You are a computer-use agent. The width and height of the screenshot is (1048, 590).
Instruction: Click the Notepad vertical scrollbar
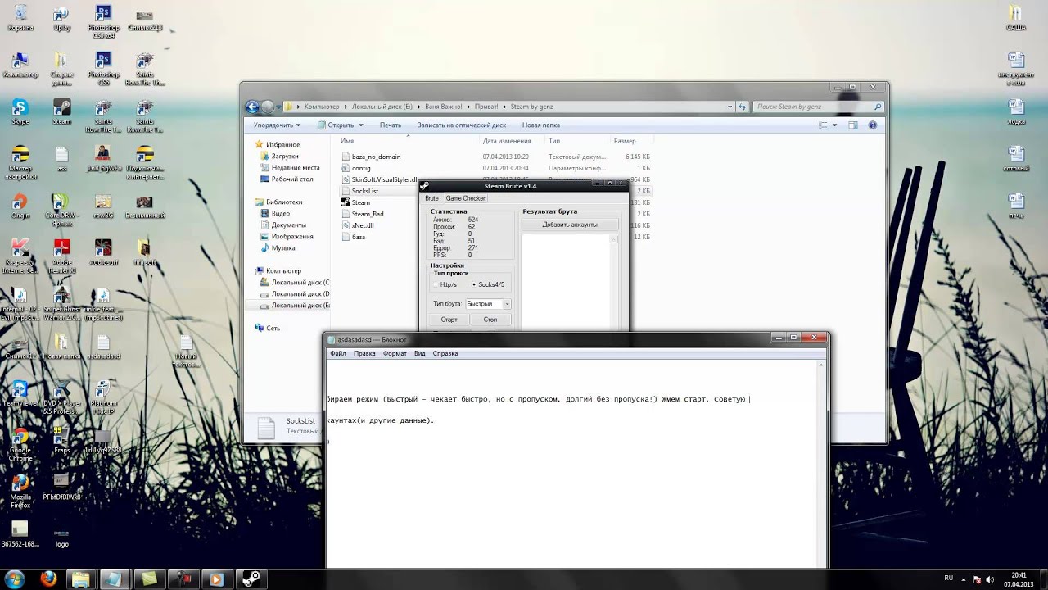(x=822, y=464)
